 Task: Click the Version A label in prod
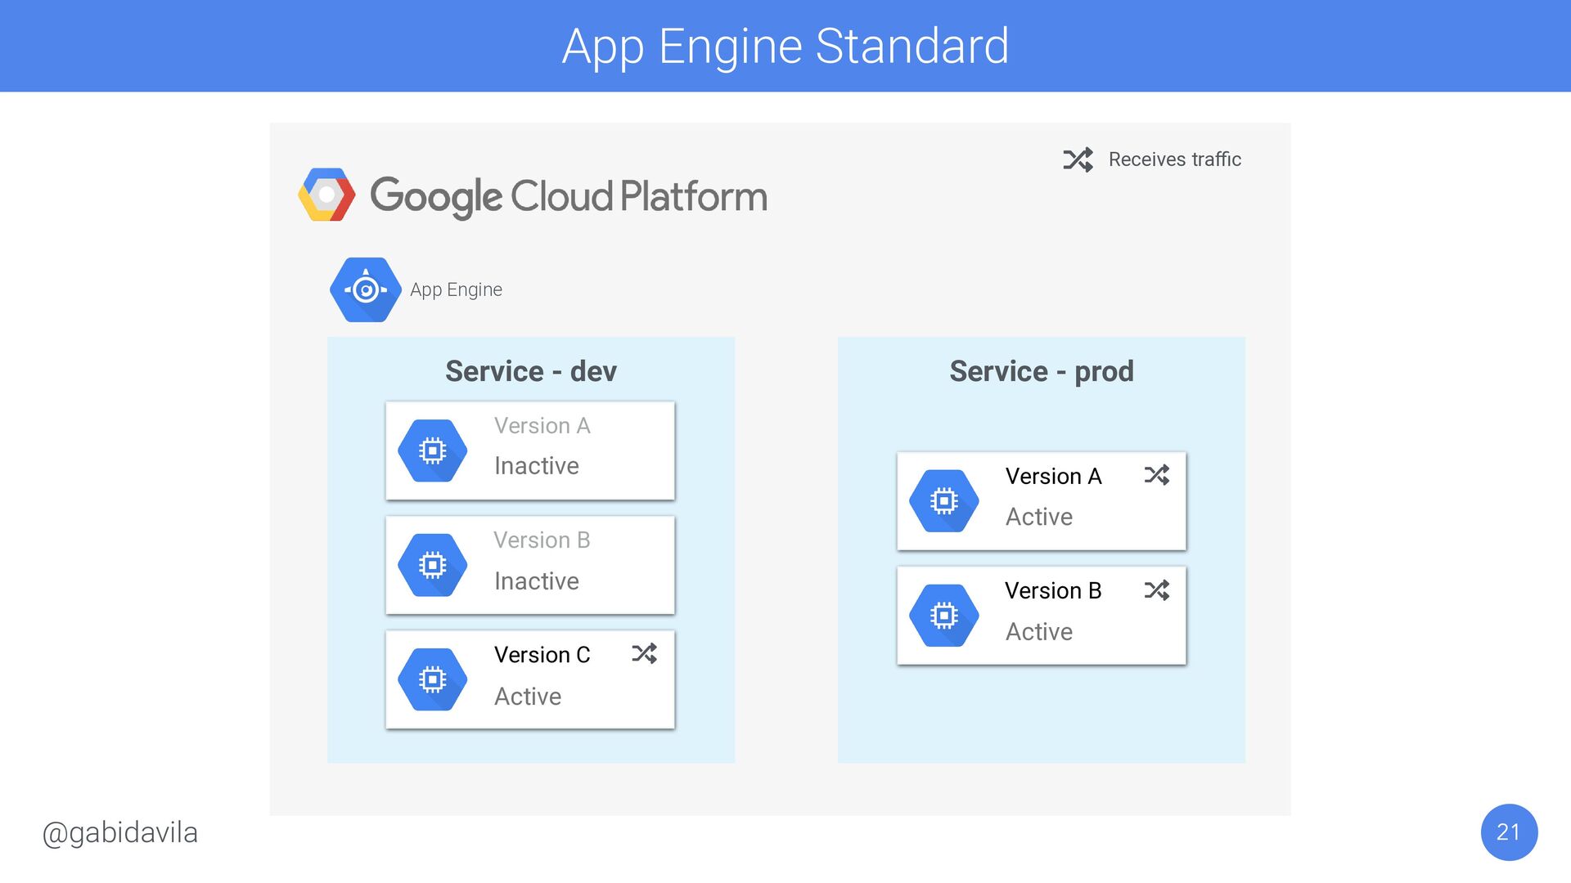[x=1053, y=477]
